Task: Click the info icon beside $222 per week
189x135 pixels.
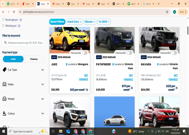Action: click(177, 88)
